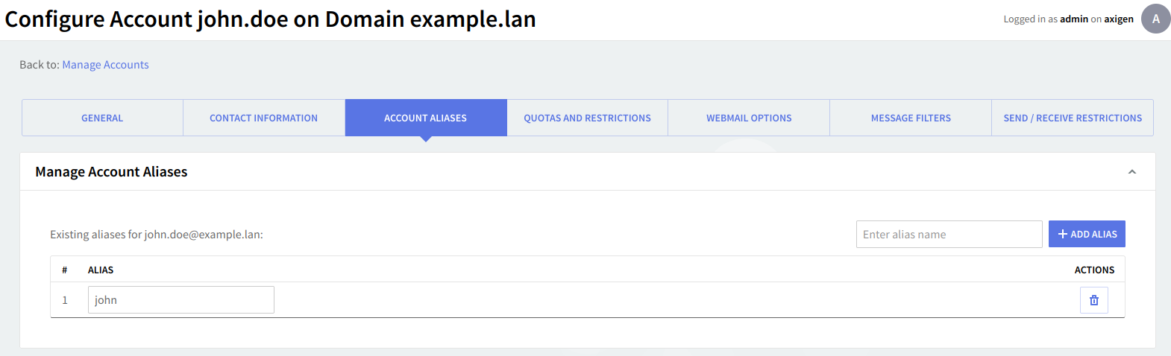This screenshot has width=1171, height=356.
Task: Select row number 1 in aliases table
Action: (65, 300)
